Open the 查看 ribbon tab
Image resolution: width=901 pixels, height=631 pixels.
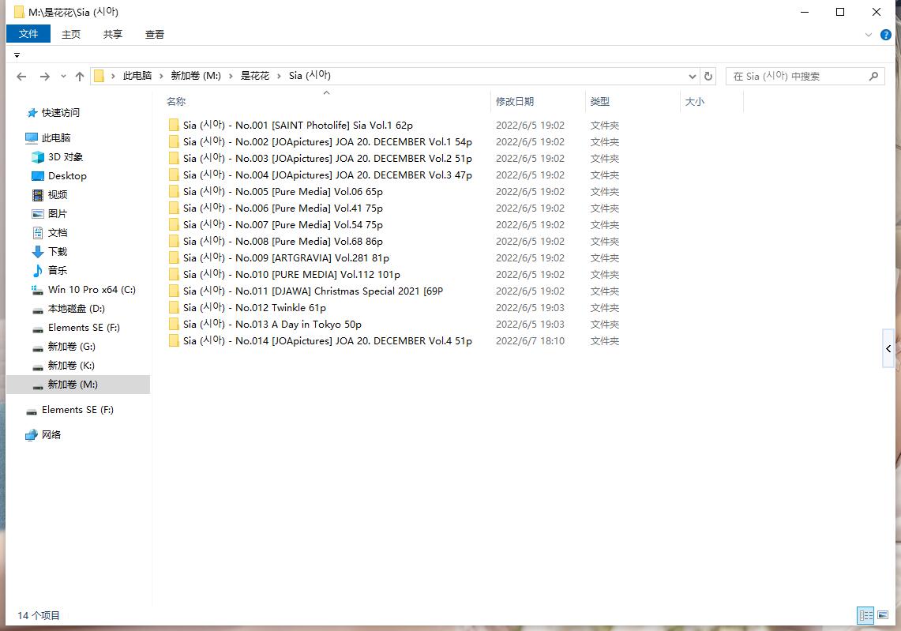(x=155, y=35)
